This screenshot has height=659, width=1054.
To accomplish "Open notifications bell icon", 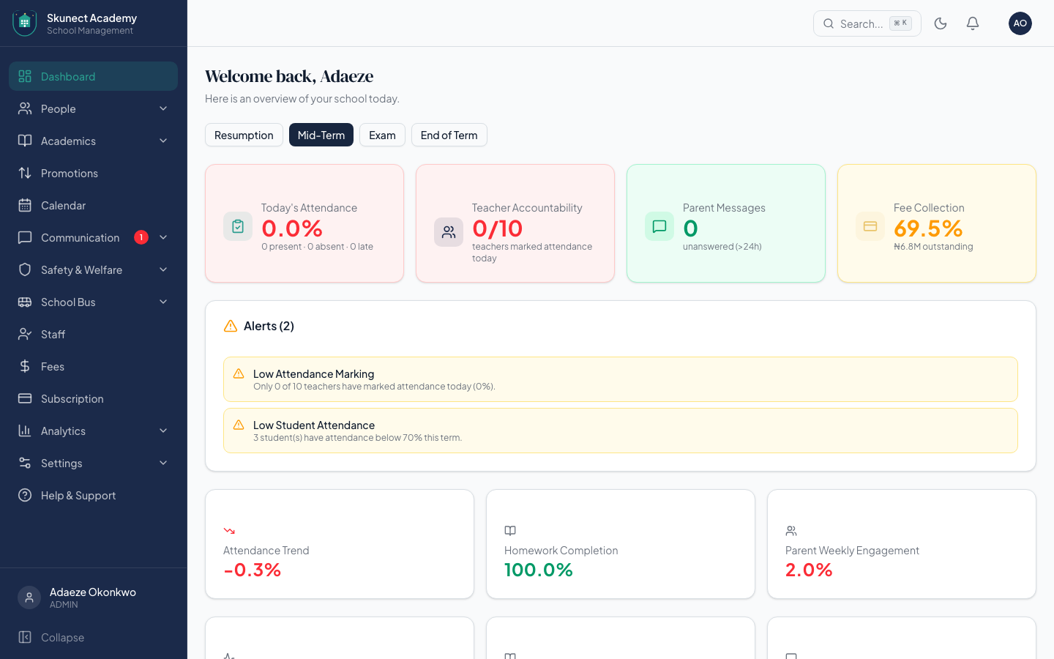I will pos(973,23).
